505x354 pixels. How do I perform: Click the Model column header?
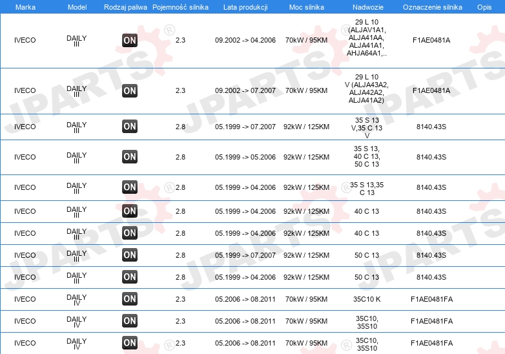tap(77, 6)
